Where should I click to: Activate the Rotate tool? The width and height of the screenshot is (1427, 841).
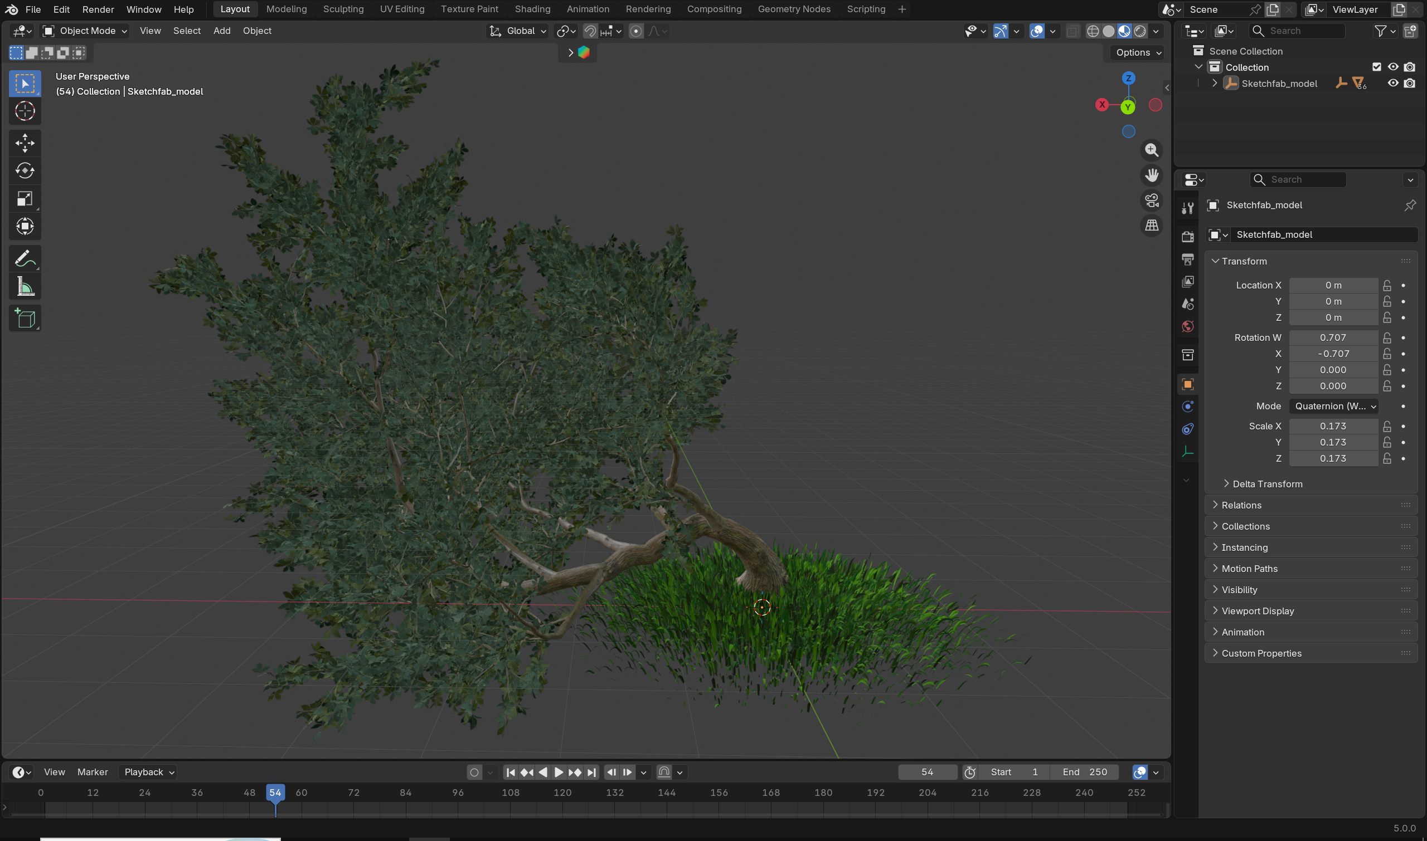[x=25, y=170]
